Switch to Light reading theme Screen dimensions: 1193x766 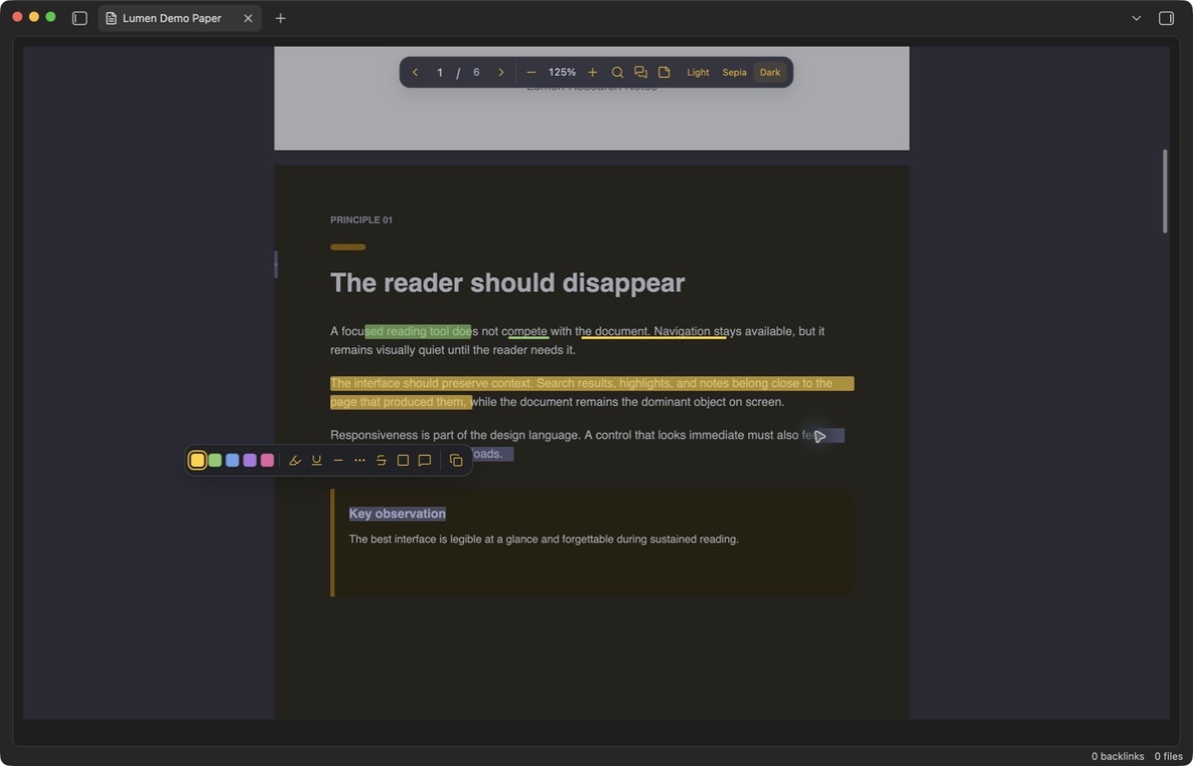pyautogui.click(x=697, y=72)
